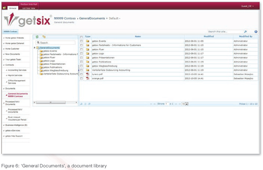Open orange.pdf file name
Viewport: 263px width, 170px height.
pos(98,79)
